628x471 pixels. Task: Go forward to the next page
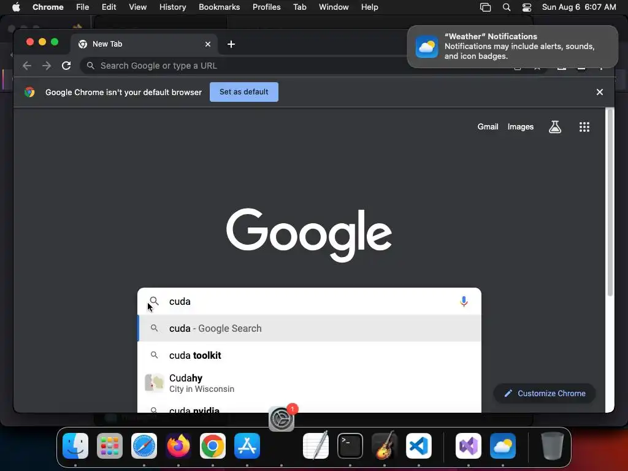47,66
